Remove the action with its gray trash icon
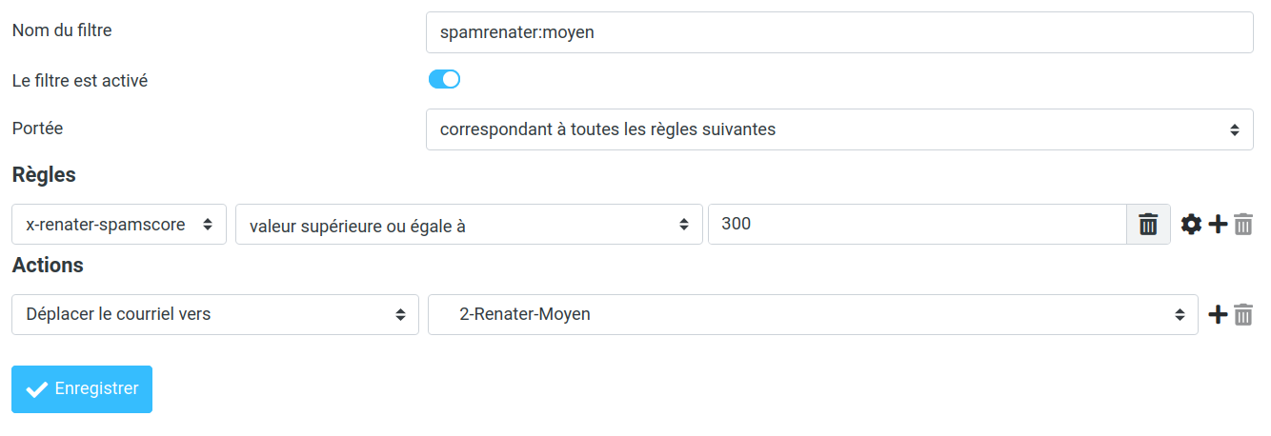Screen dimensions: 1271x436 [x=1243, y=314]
